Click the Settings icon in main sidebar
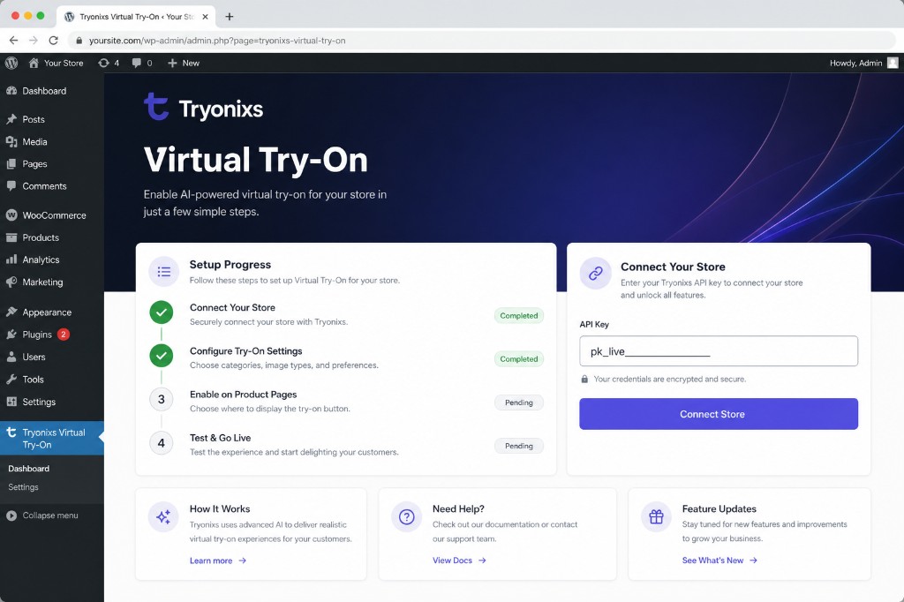904x602 pixels. pos(11,402)
